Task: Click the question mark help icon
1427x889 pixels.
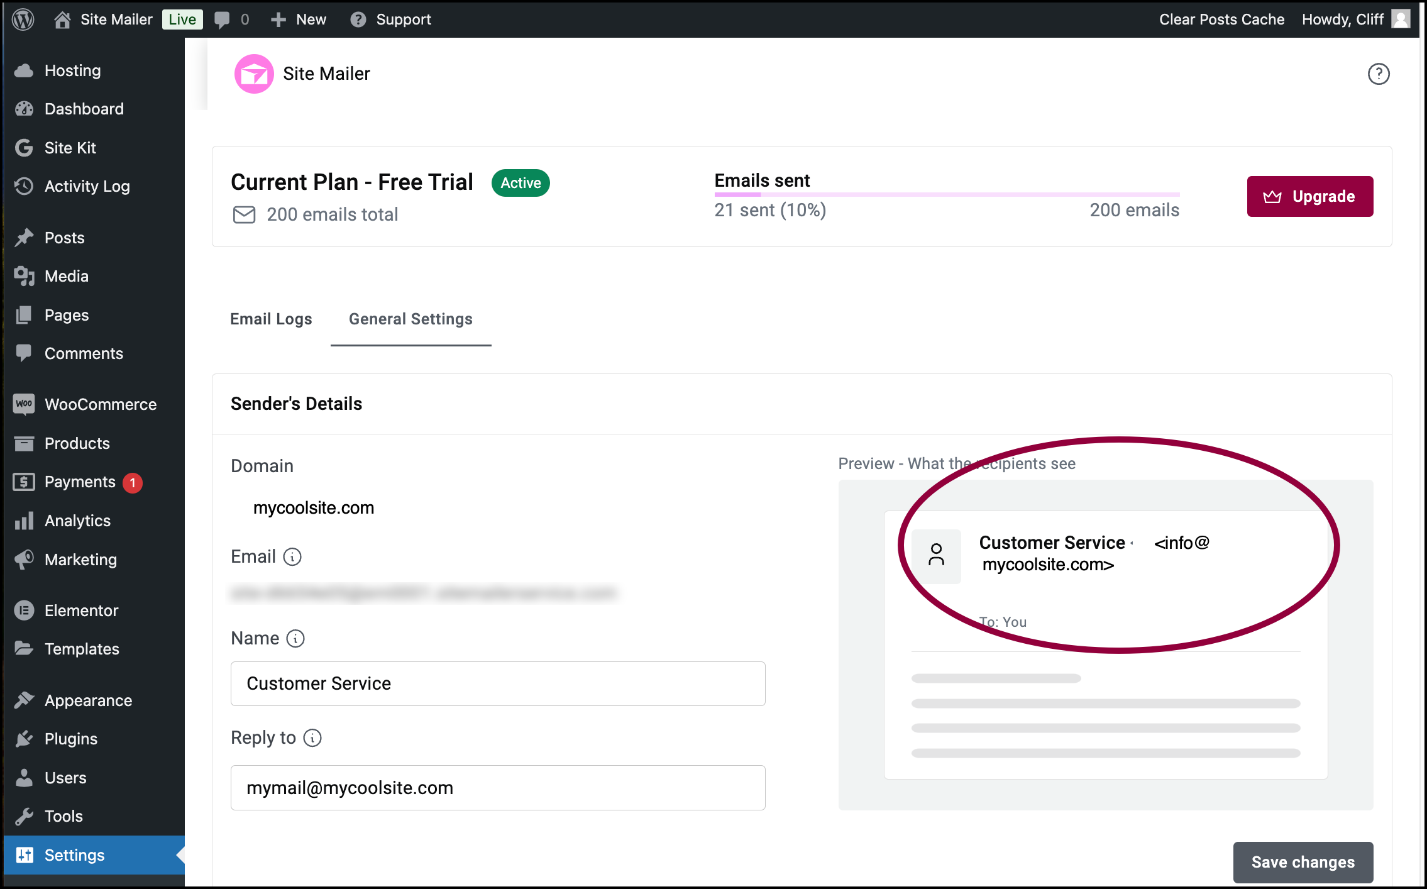Action: point(1380,73)
